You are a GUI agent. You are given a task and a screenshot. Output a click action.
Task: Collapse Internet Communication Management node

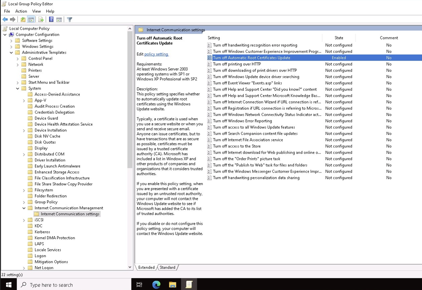pyautogui.click(x=24, y=208)
